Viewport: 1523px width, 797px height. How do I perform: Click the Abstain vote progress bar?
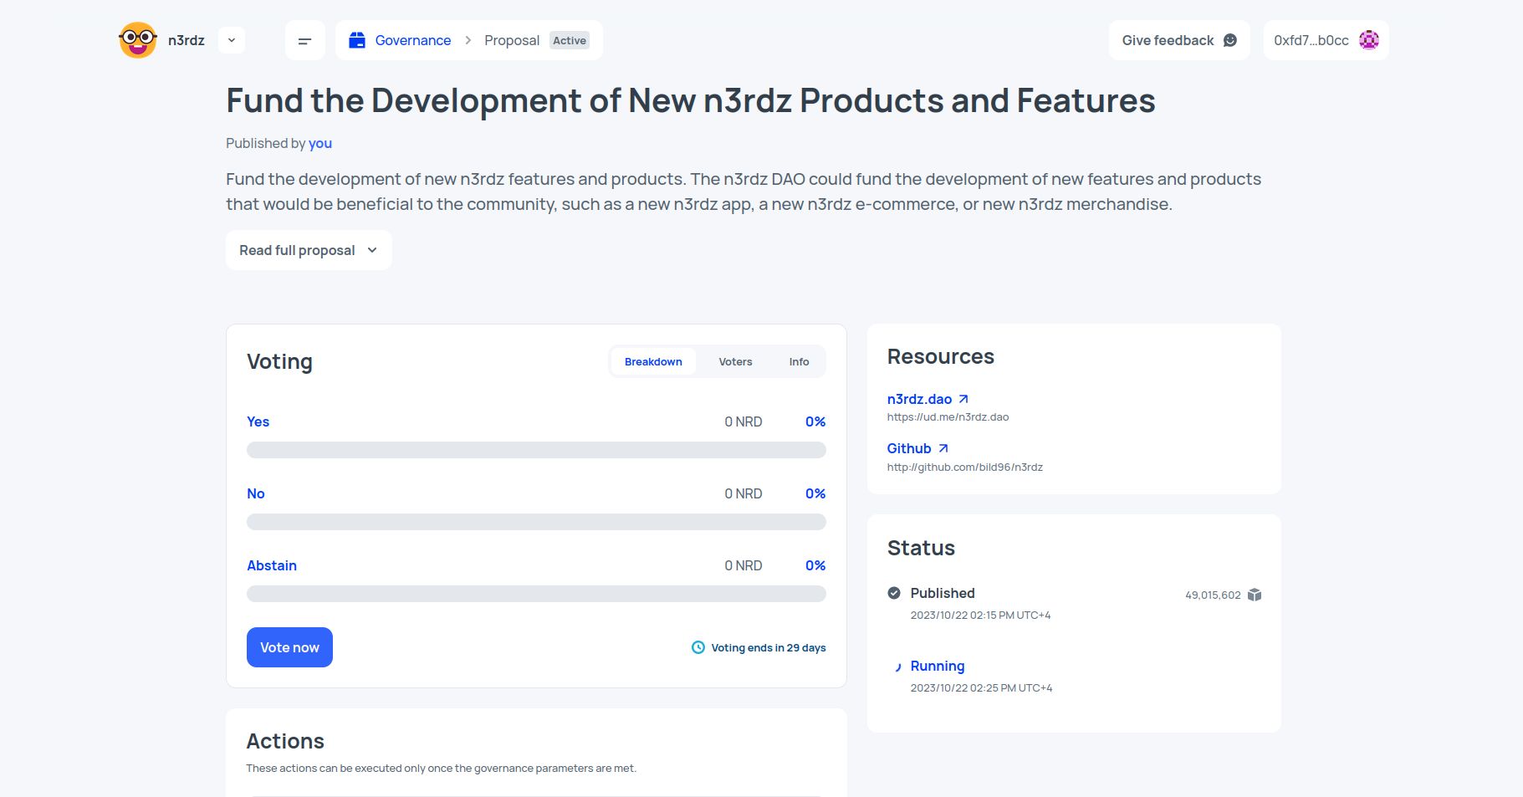pos(536,594)
